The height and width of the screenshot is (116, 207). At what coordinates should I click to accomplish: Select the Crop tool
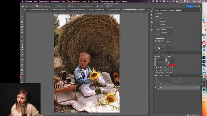(x=22, y=22)
